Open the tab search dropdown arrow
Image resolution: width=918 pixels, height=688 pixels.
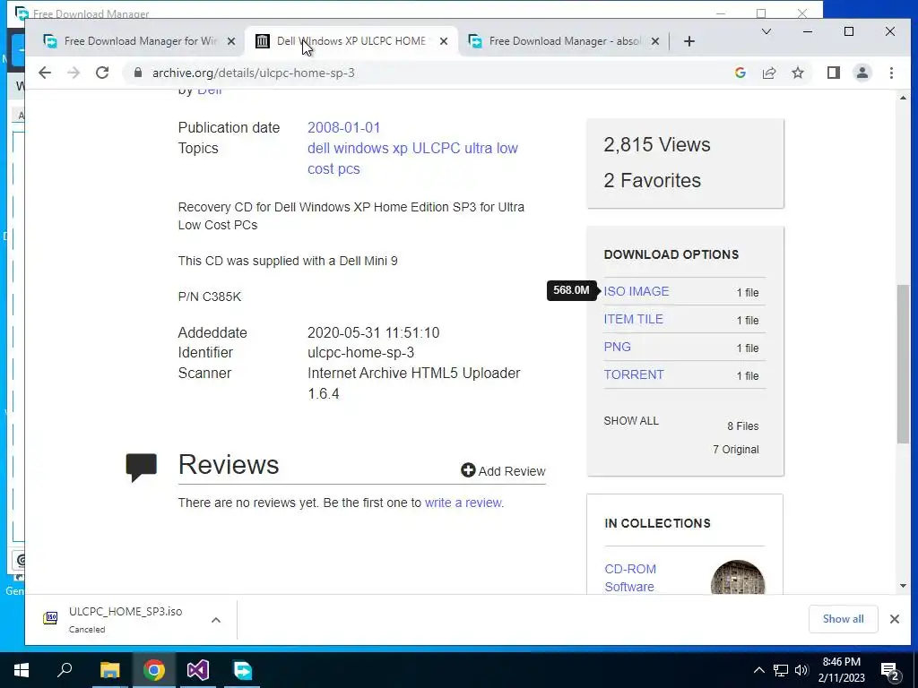(766, 31)
